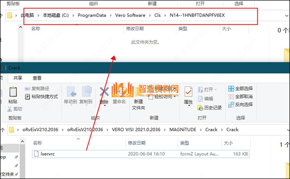Image resolution: width=290 pixels, height=179 pixels.
Task: Sort by Size (大小) in Crack window
Action: (x=228, y=143)
